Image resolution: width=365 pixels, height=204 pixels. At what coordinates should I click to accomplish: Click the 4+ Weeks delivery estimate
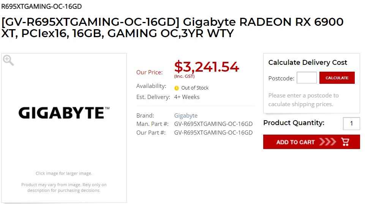tap(187, 97)
